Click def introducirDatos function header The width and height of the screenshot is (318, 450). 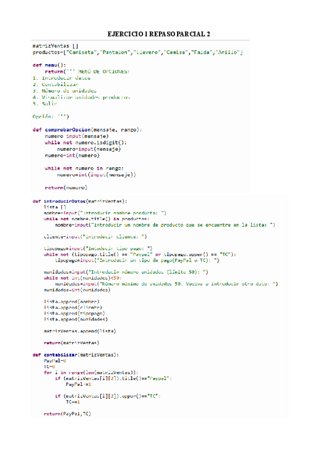pos(79,202)
